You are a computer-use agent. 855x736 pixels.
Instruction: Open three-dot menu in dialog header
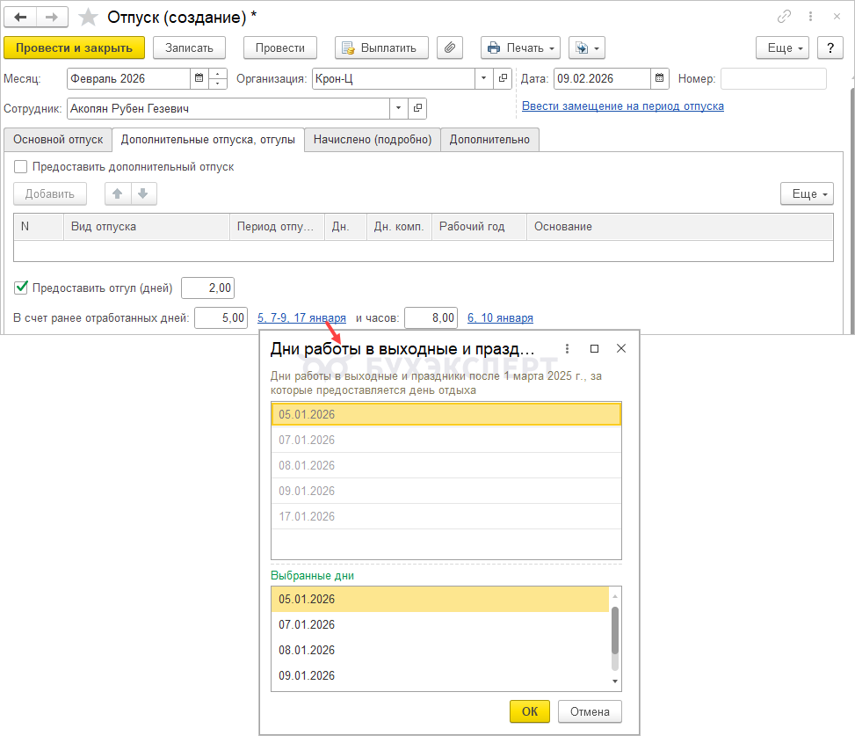point(568,348)
